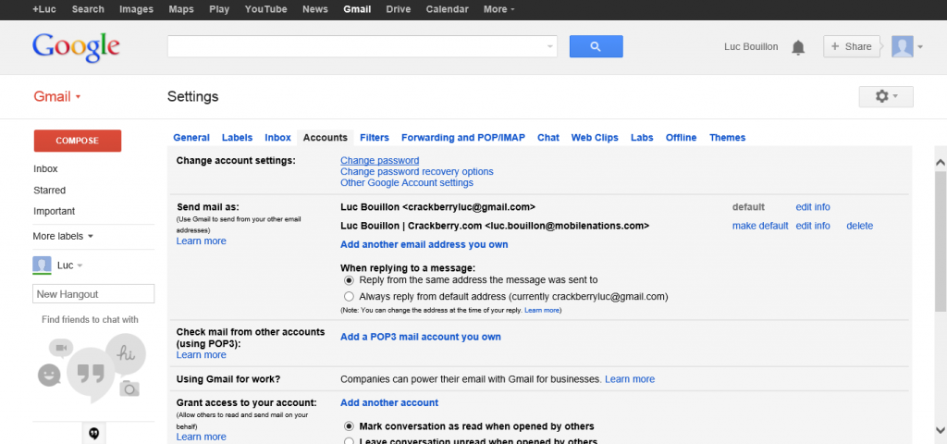
Task: Click the Hangouts quote icon at the bottom
Action: coord(93,433)
